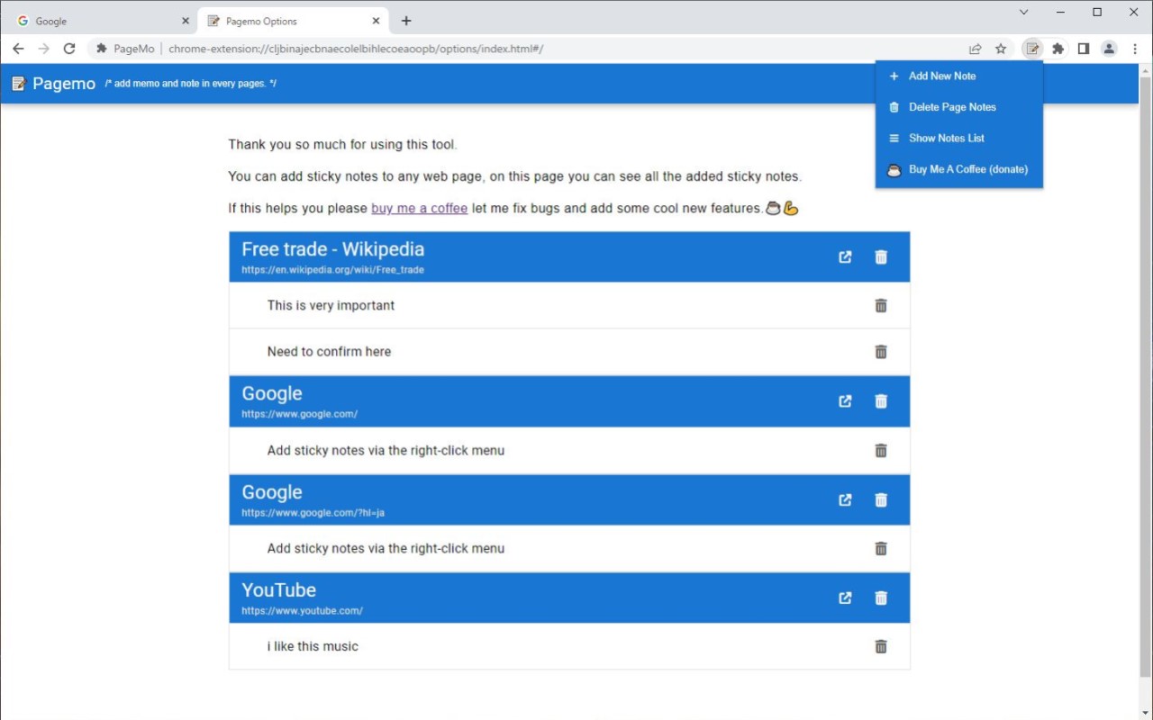Image resolution: width=1153 pixels, height=720 pixels.
Task: Select Add New Note menu item
Action: tap(959, 76)
